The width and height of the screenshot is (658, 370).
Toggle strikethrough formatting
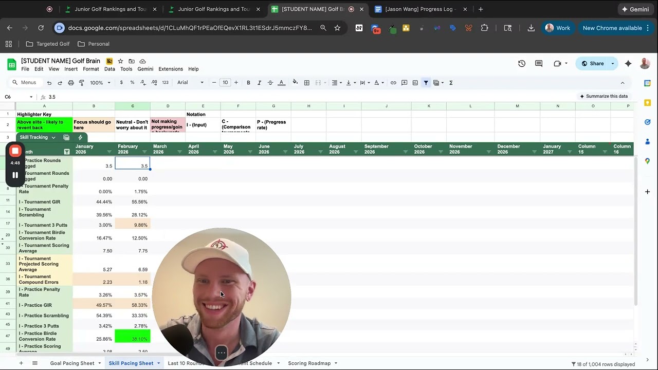coord(270,83)
